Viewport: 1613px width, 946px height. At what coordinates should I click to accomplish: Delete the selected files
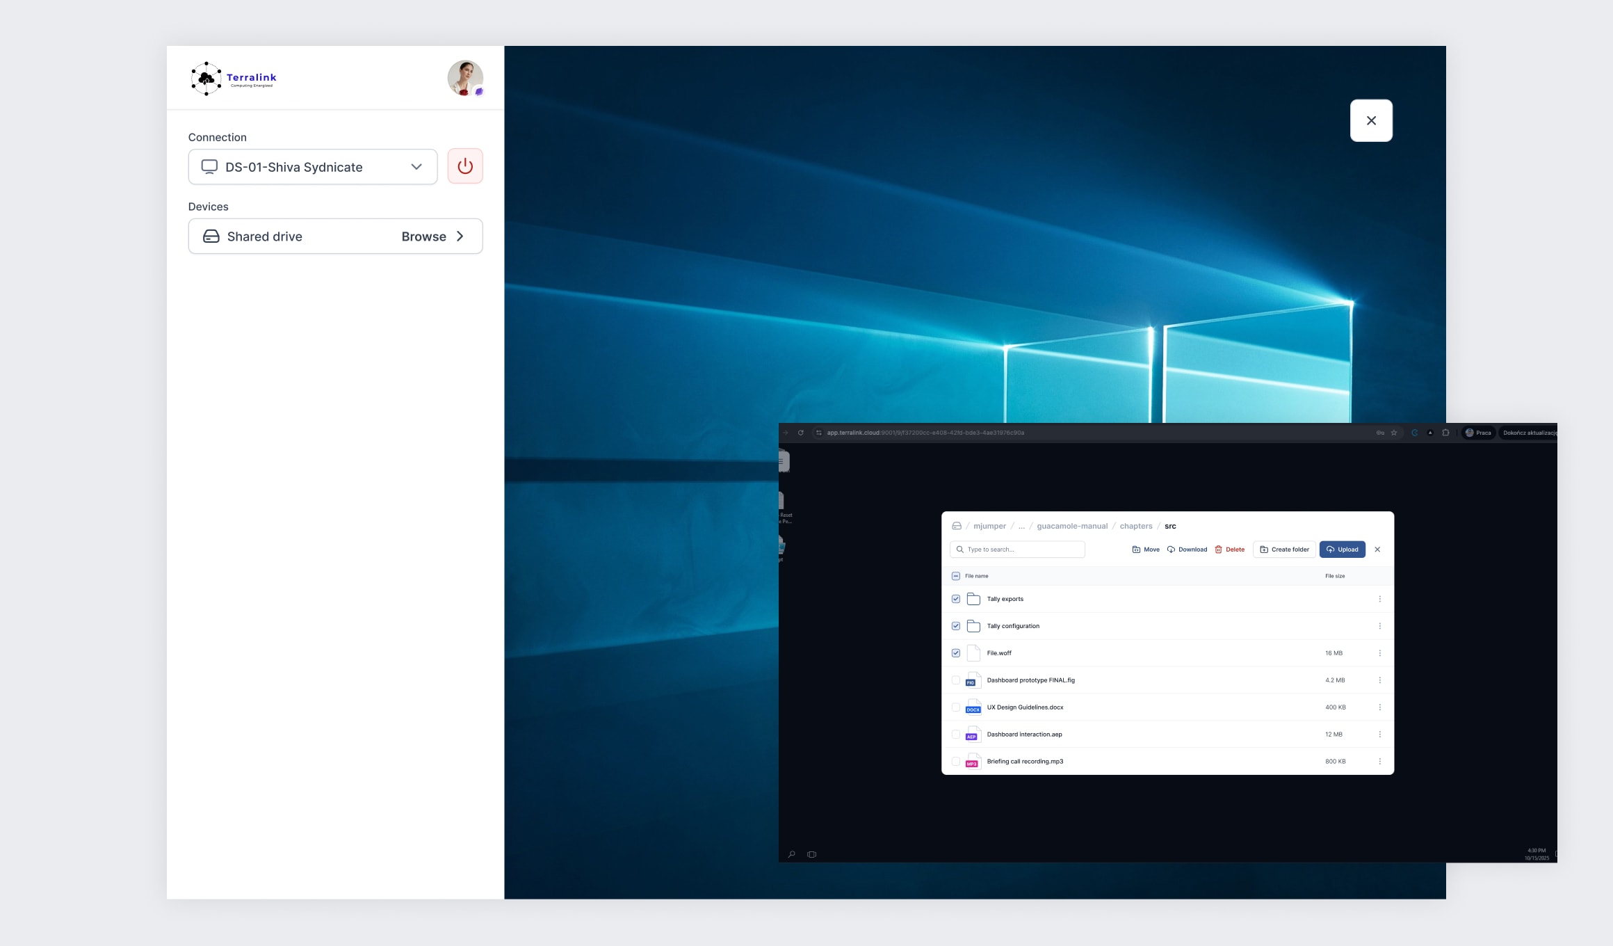coord(1229,550)
